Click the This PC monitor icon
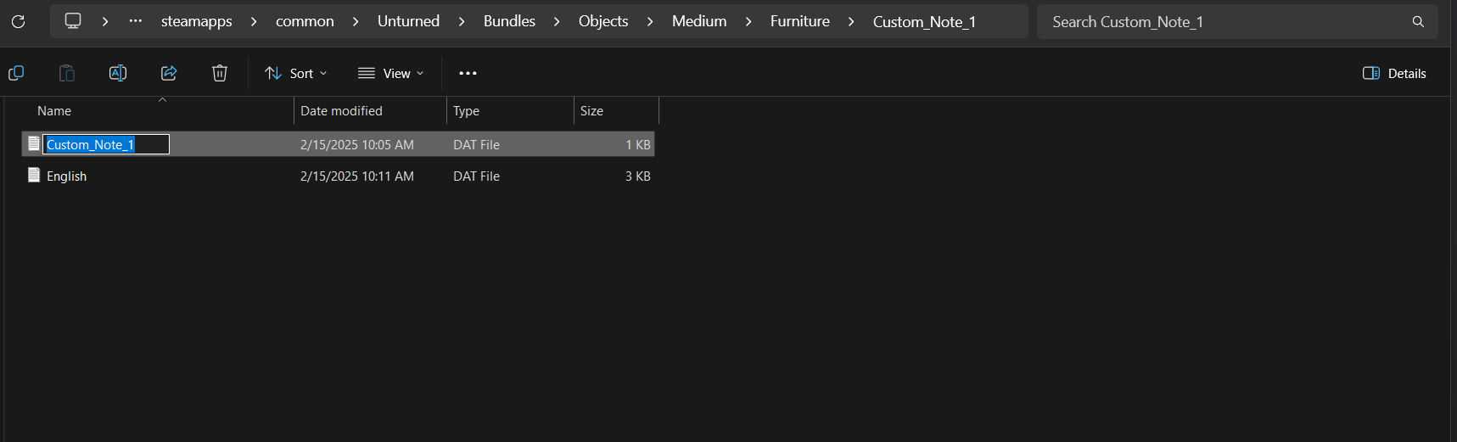Viewport: 1457px width, 442px height. pos(73,21)
